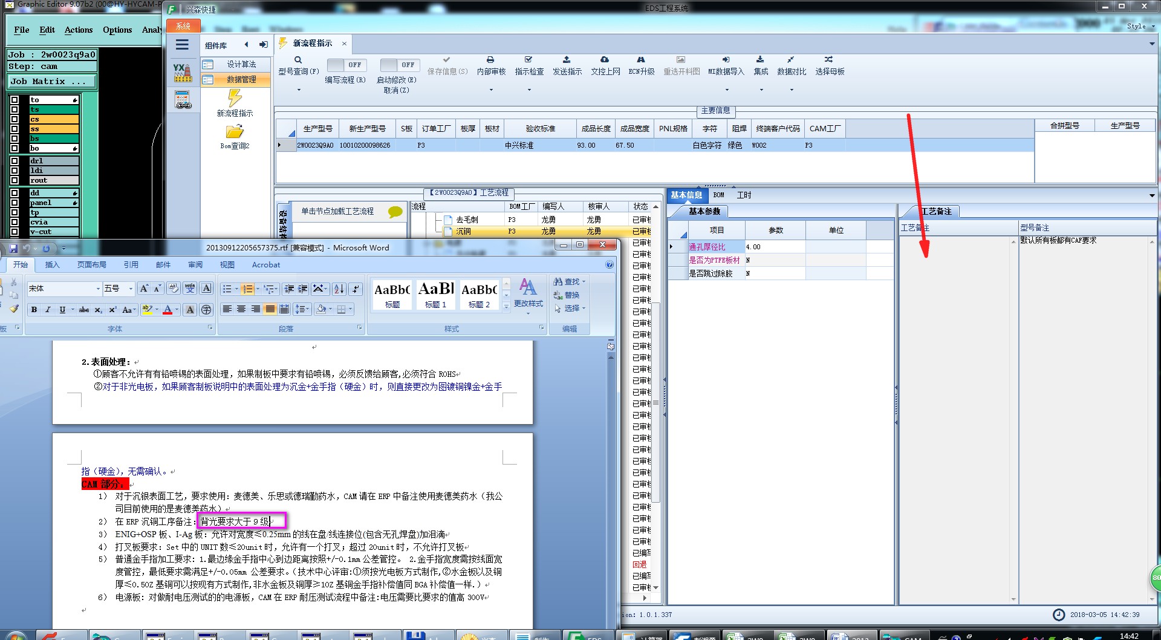Toggle the checkbox for layer 'rout'
The image size is (1161, 640).
pos(15,180)
